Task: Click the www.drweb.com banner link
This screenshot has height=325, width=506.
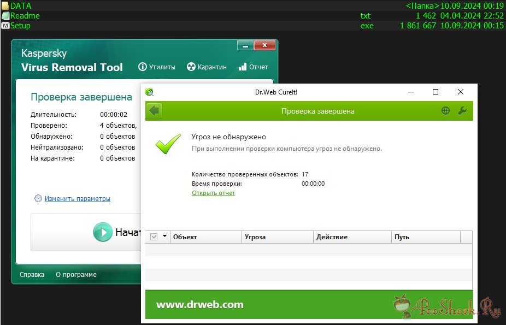Action: pos(200,305)
